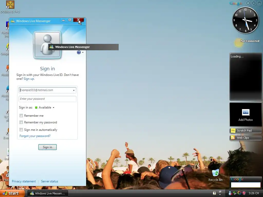Click the Add gadget plus button in Google sidebar
Image resolution: width=263 pixels, height=197 pixels.
tap(248, 3)
